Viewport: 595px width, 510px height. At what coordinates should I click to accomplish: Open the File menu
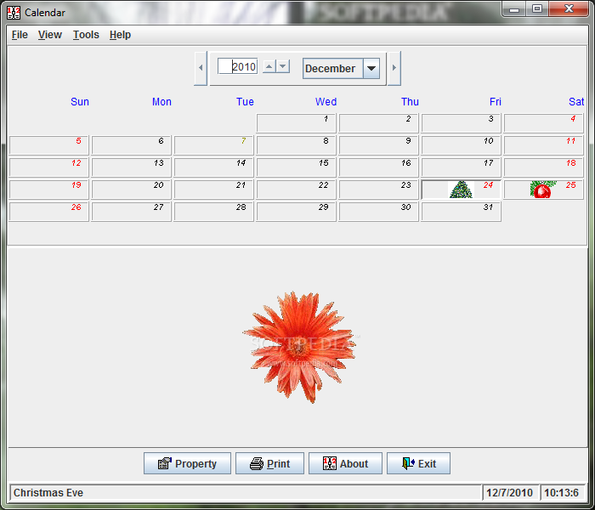point(20,35)
